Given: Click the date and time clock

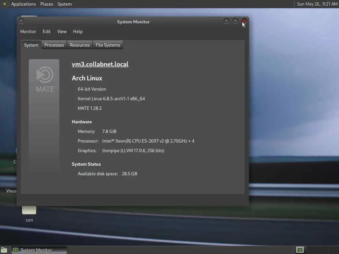Looking at the screenshot, I should click(317, 4).
